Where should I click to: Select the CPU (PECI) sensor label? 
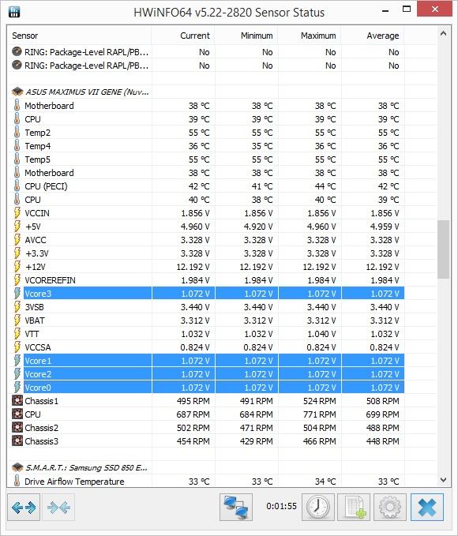[x=46, y=186]
